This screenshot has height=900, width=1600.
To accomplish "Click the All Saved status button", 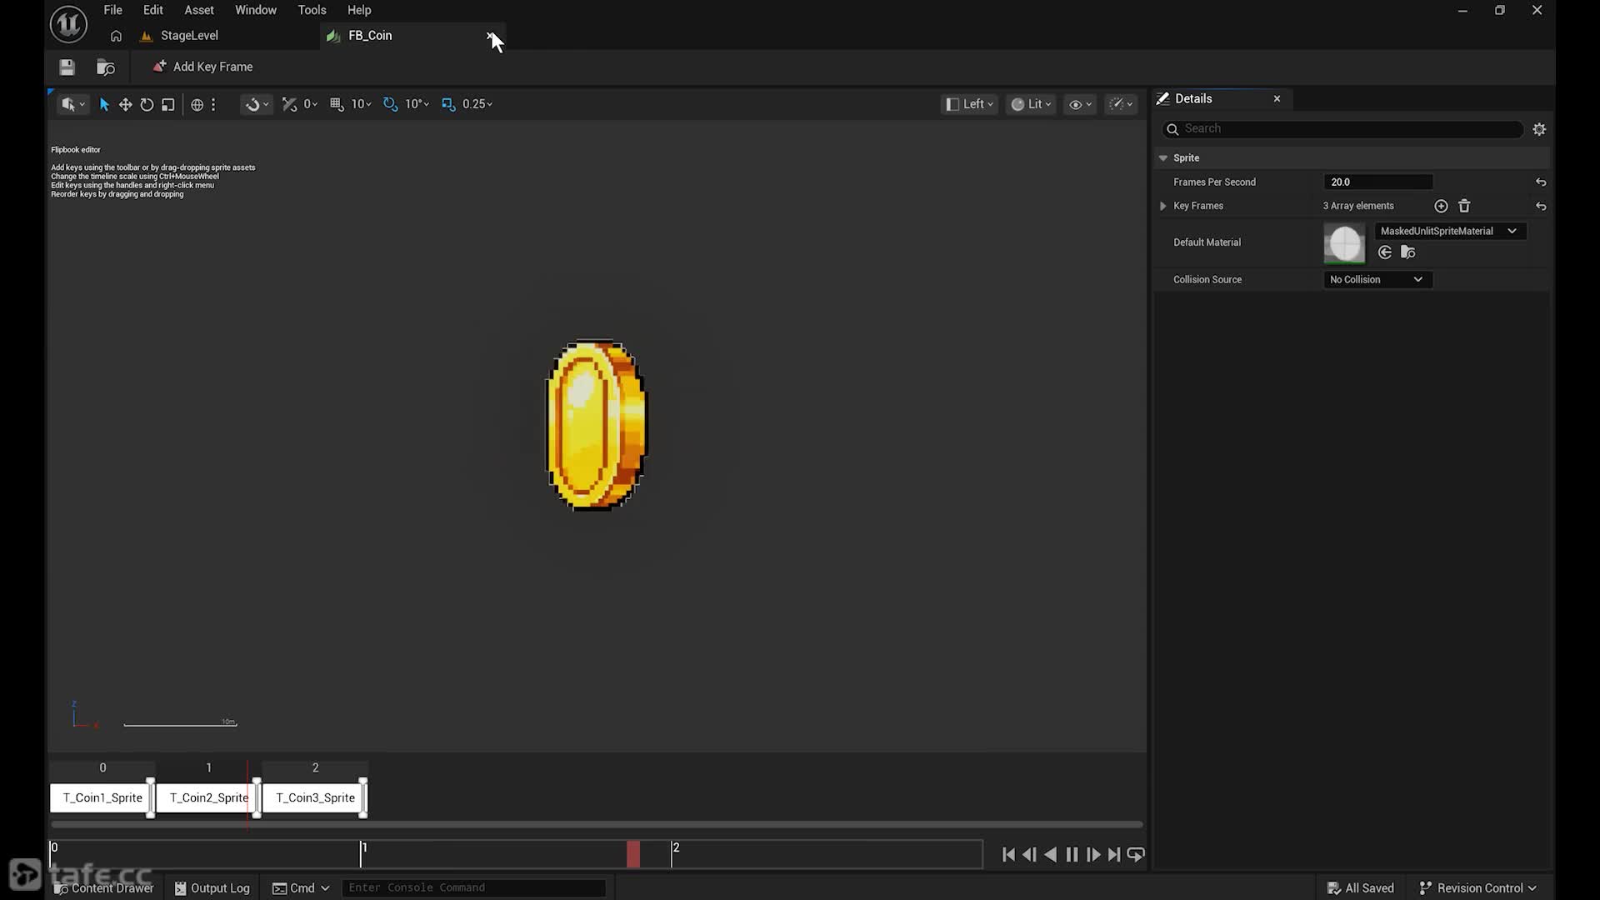I will tap(1360, 888).
